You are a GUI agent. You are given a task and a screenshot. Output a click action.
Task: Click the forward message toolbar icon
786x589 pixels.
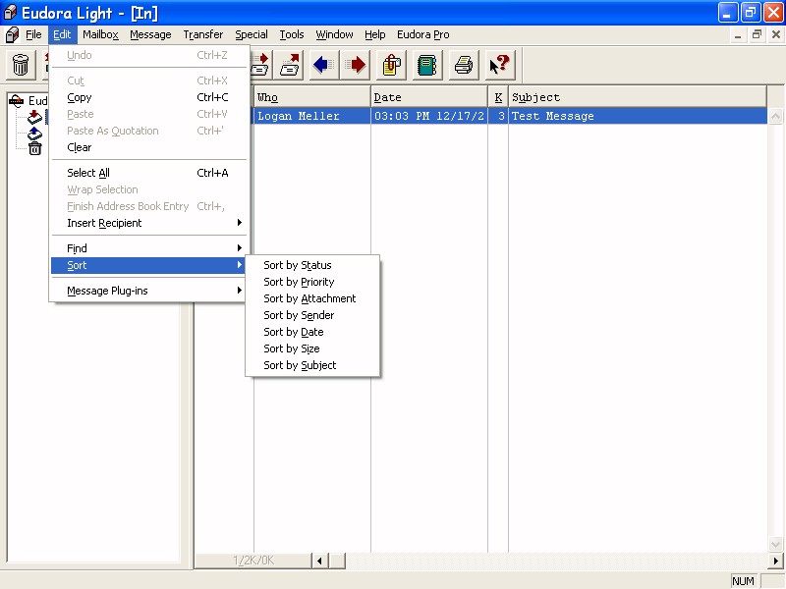260,65
